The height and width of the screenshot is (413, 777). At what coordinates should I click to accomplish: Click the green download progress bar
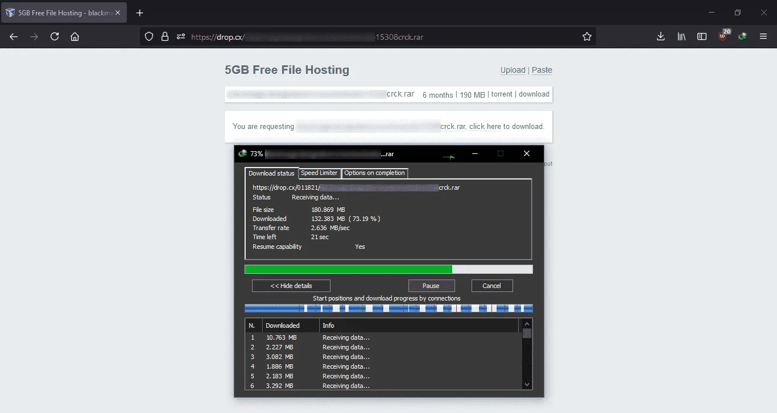(x=388, y=269)
